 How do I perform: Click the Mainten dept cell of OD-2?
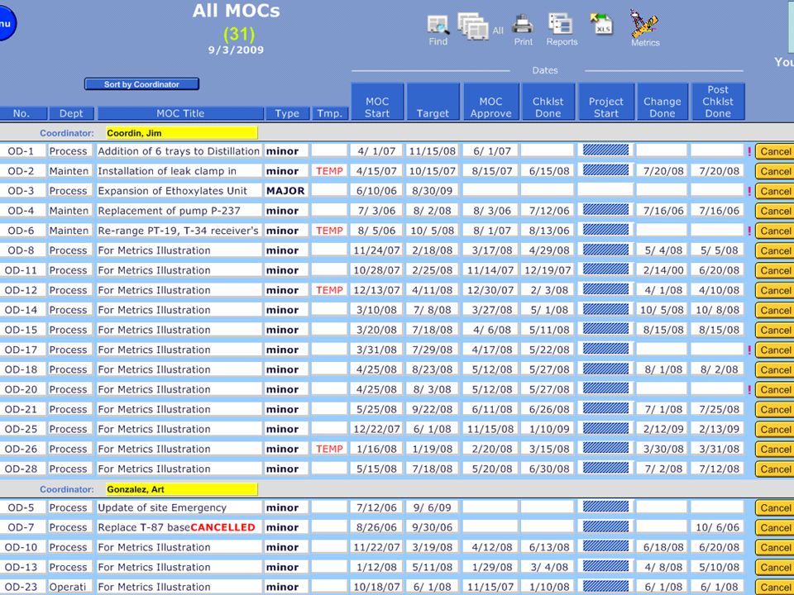pyautogui.click(x=69, y=171)
